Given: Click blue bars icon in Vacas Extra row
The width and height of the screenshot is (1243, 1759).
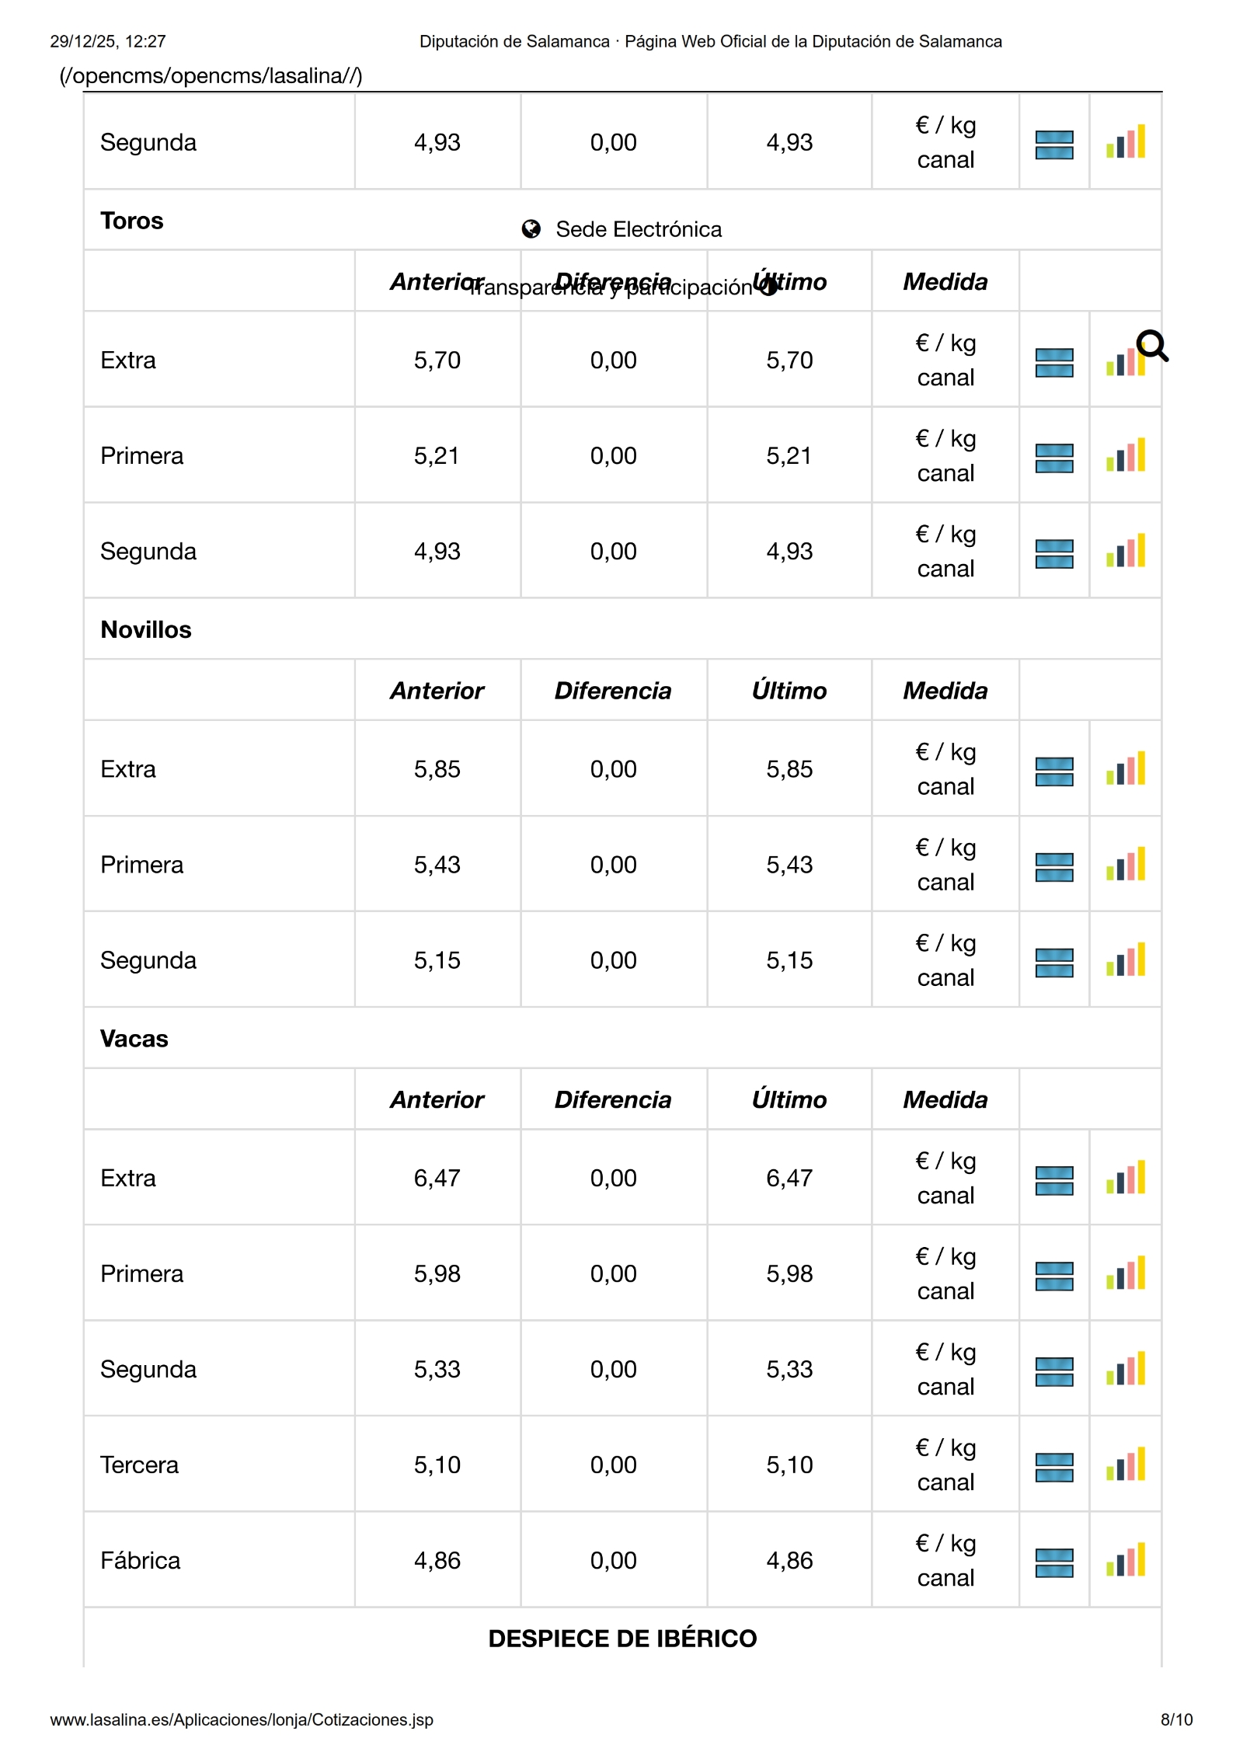Looking at the screenshot, I should (1054, 1180).
